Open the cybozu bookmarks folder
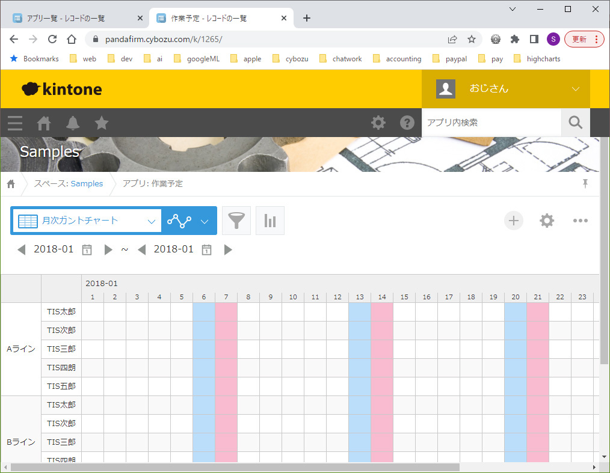This screenshot has width=610, height=473. tap(291, 59)
